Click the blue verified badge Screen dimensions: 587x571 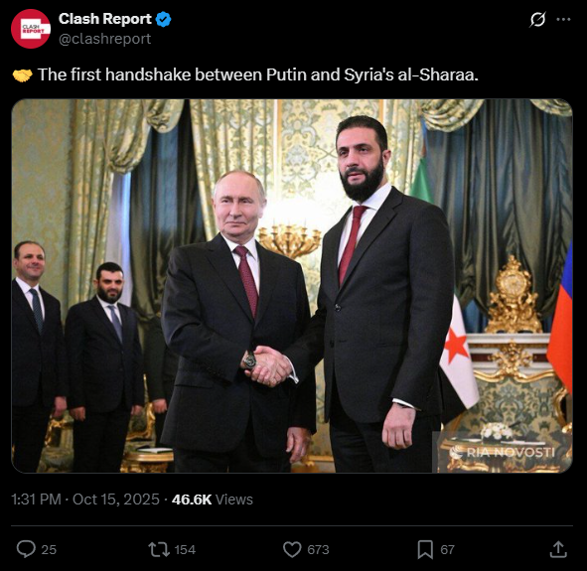[164, 19]
